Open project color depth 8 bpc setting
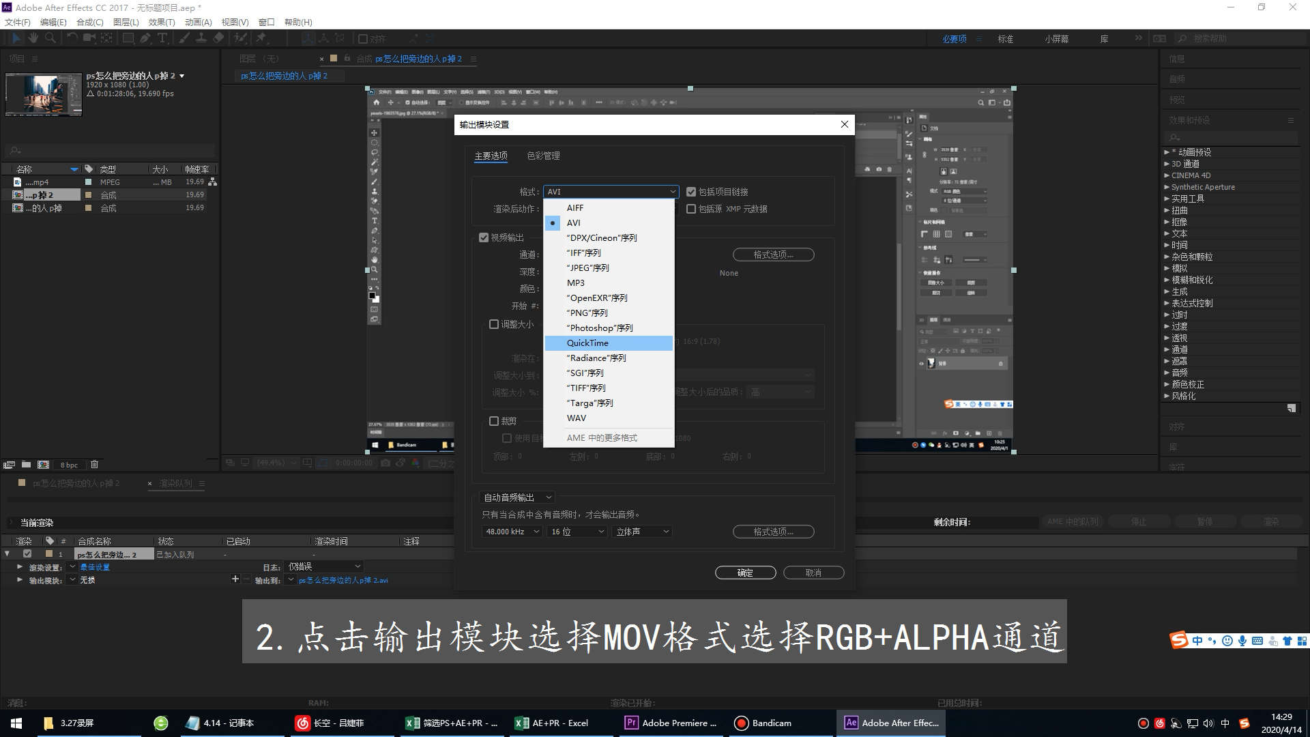The width and height of the screenshot is (1310, 737). click(x=69, y=465)
